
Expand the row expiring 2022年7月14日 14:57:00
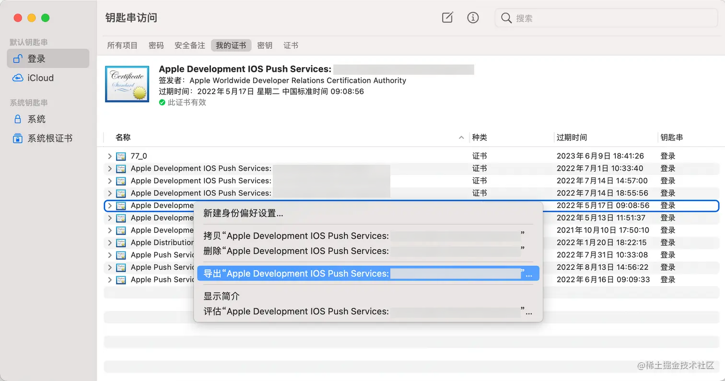click(x=110, y=181)
